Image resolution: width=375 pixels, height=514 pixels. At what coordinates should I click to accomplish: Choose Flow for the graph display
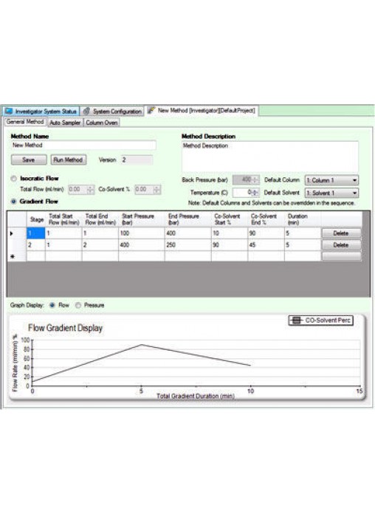point(52,305)
